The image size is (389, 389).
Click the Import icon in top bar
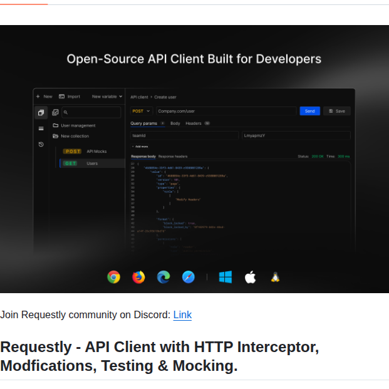[62, 96]
